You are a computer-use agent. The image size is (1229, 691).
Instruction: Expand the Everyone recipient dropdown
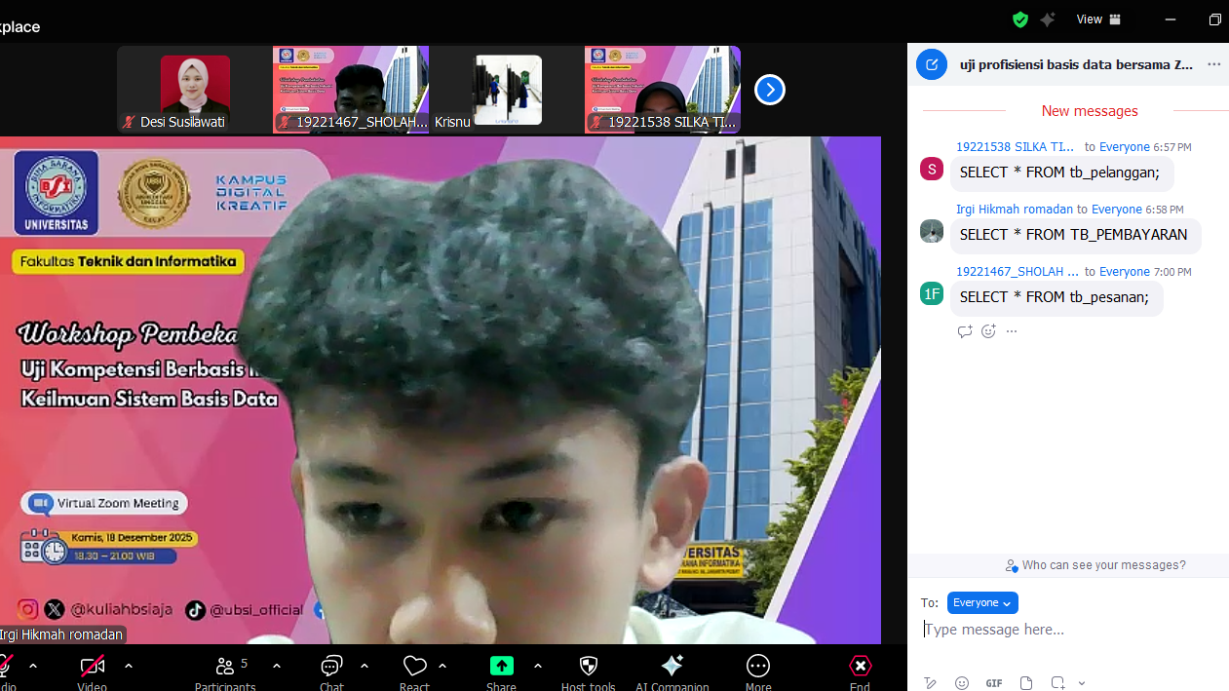[981, 603]
